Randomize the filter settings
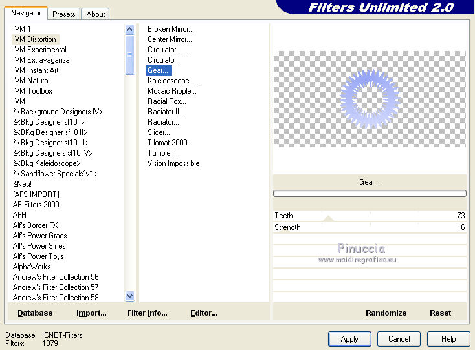Screen dimensions: 475x350 tap(386, 313)
